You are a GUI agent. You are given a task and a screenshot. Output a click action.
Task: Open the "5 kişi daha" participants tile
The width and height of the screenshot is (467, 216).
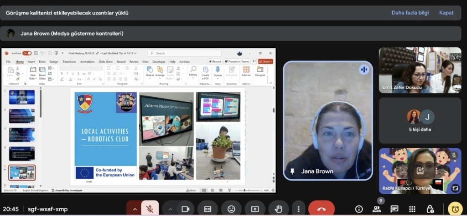(x=420, y=121)
